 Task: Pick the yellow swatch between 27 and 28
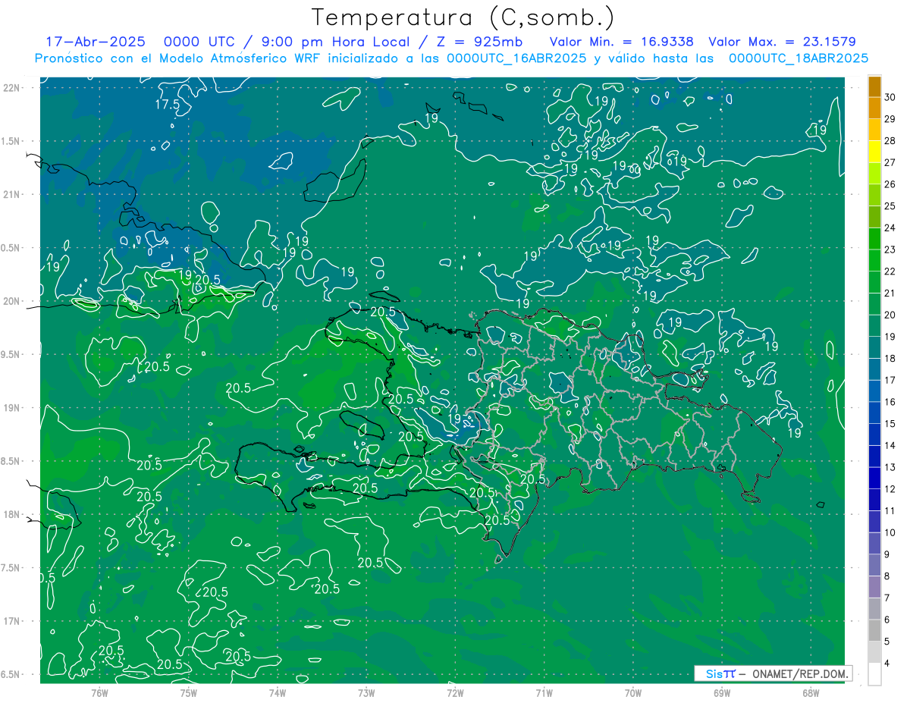[874, 151]
